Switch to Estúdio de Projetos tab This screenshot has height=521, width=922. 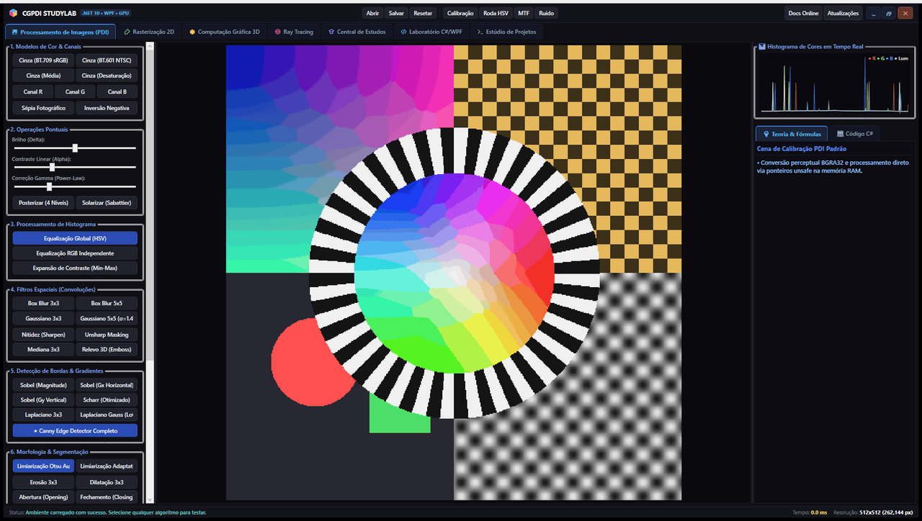click(506, 32)
